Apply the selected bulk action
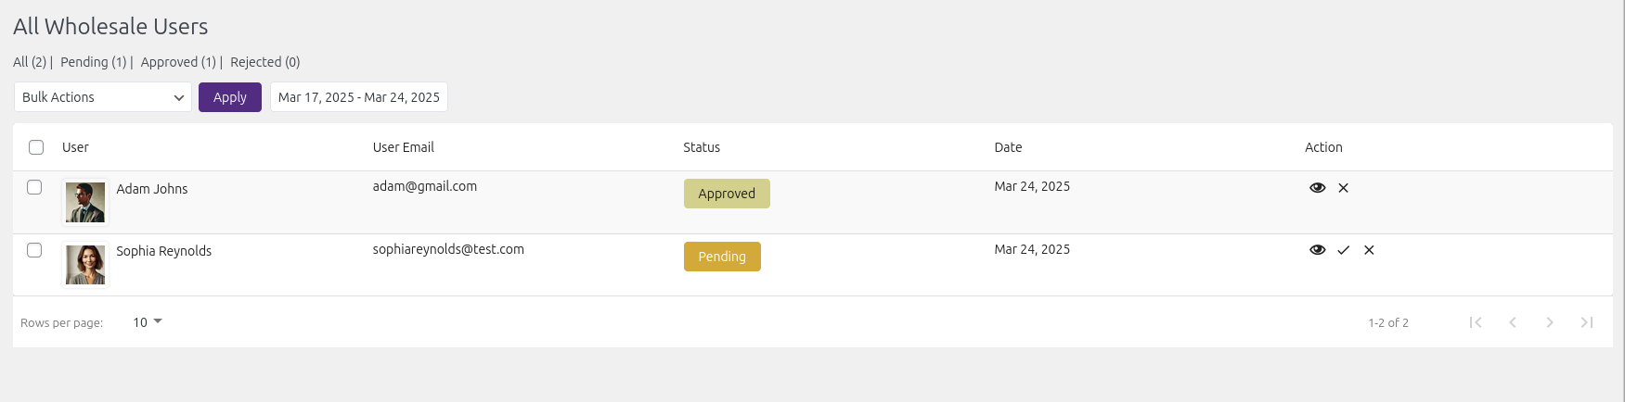 pyautogui.click(x=230, y=97)
